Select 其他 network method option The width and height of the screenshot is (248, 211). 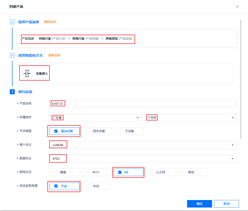click(192, 172)
